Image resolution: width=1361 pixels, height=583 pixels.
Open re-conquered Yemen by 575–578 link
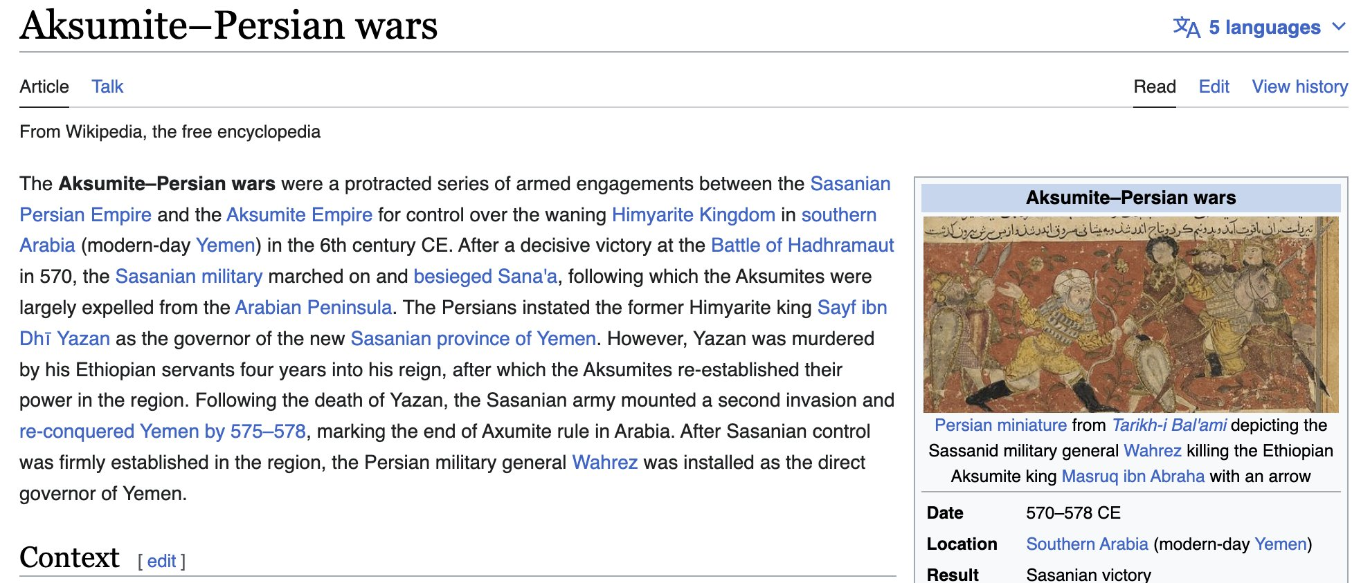pos(163,432)
